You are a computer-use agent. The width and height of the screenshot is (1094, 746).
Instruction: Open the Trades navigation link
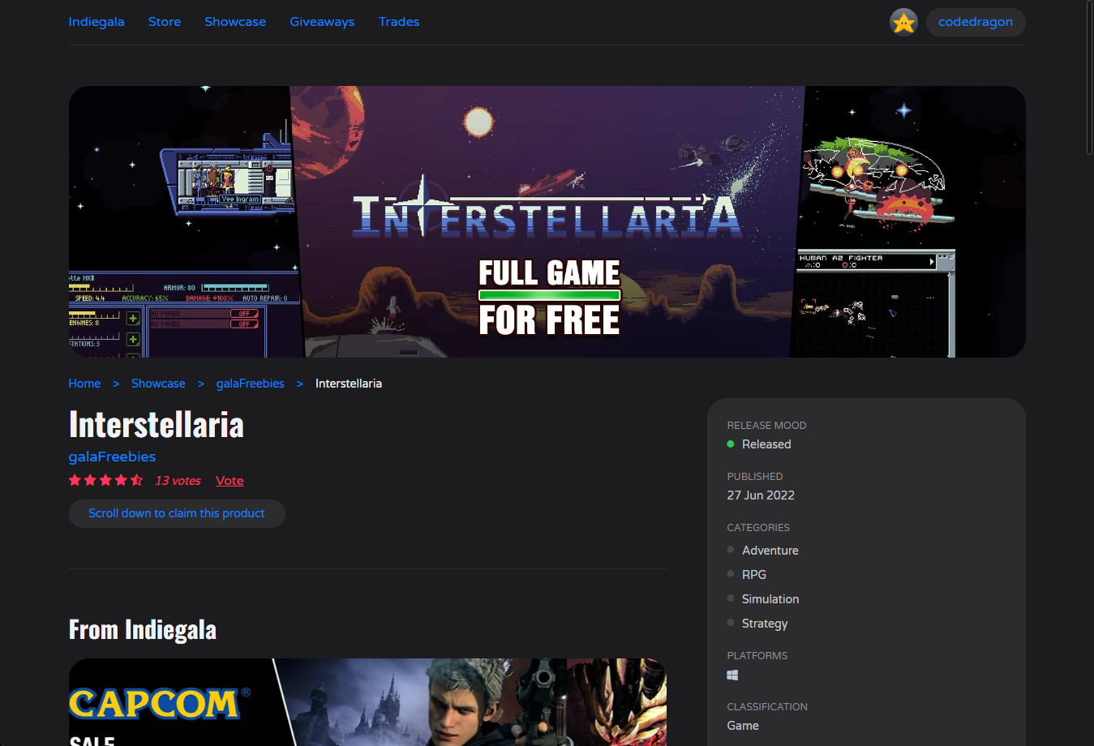pos(399,22)
